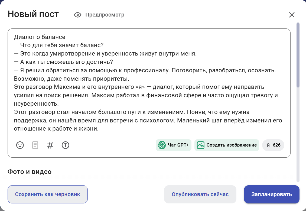Close the Новый пост dialog
The height and width of the screenshot is (211, 306).
292,15
